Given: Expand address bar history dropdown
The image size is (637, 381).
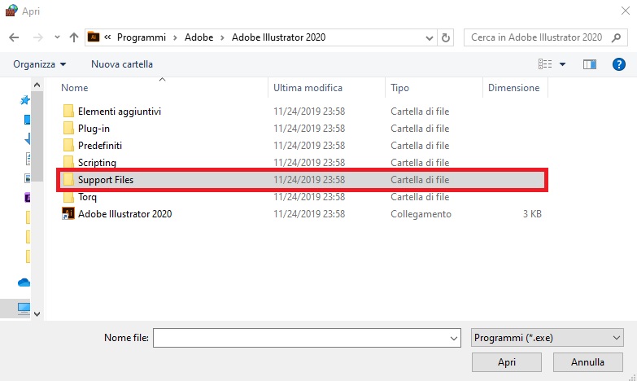Looking at the screenshot, I should 430,37.
